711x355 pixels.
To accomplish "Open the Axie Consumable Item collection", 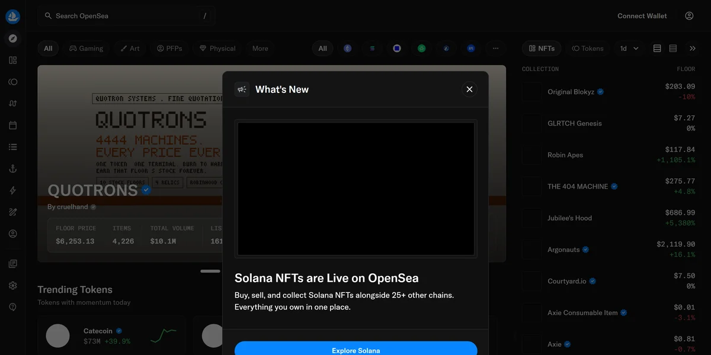I will coord(608,312).
